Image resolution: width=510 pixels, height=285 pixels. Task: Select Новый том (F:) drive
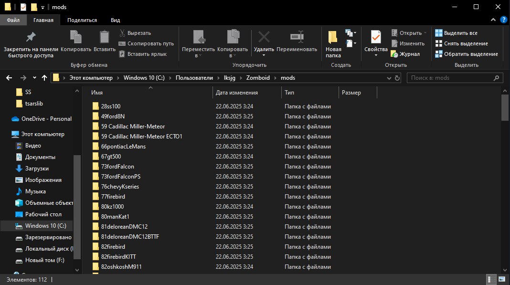(40, 260)
